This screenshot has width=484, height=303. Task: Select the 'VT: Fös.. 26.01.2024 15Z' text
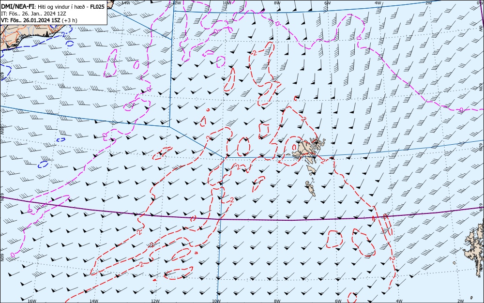click(30, 20)
